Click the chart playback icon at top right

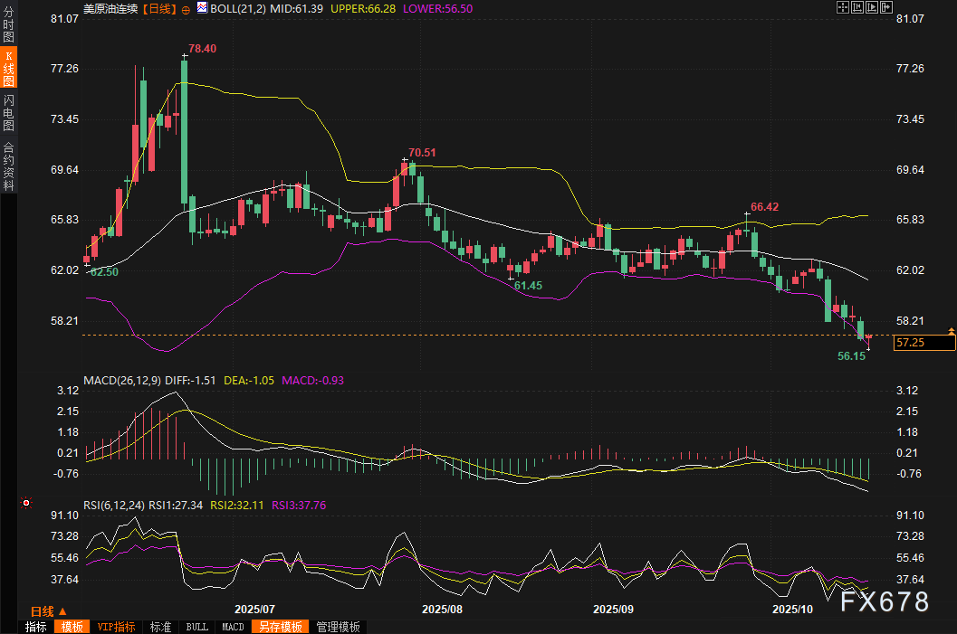click(872, 7)
